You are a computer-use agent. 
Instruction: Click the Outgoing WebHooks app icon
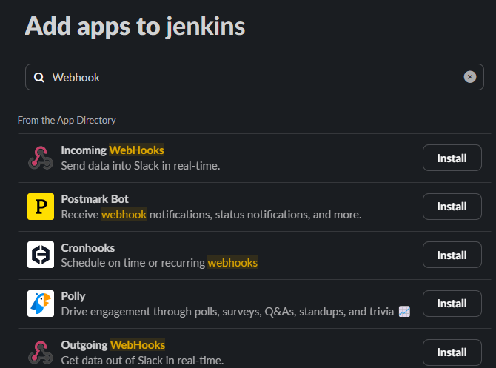[x=40, y=352]
